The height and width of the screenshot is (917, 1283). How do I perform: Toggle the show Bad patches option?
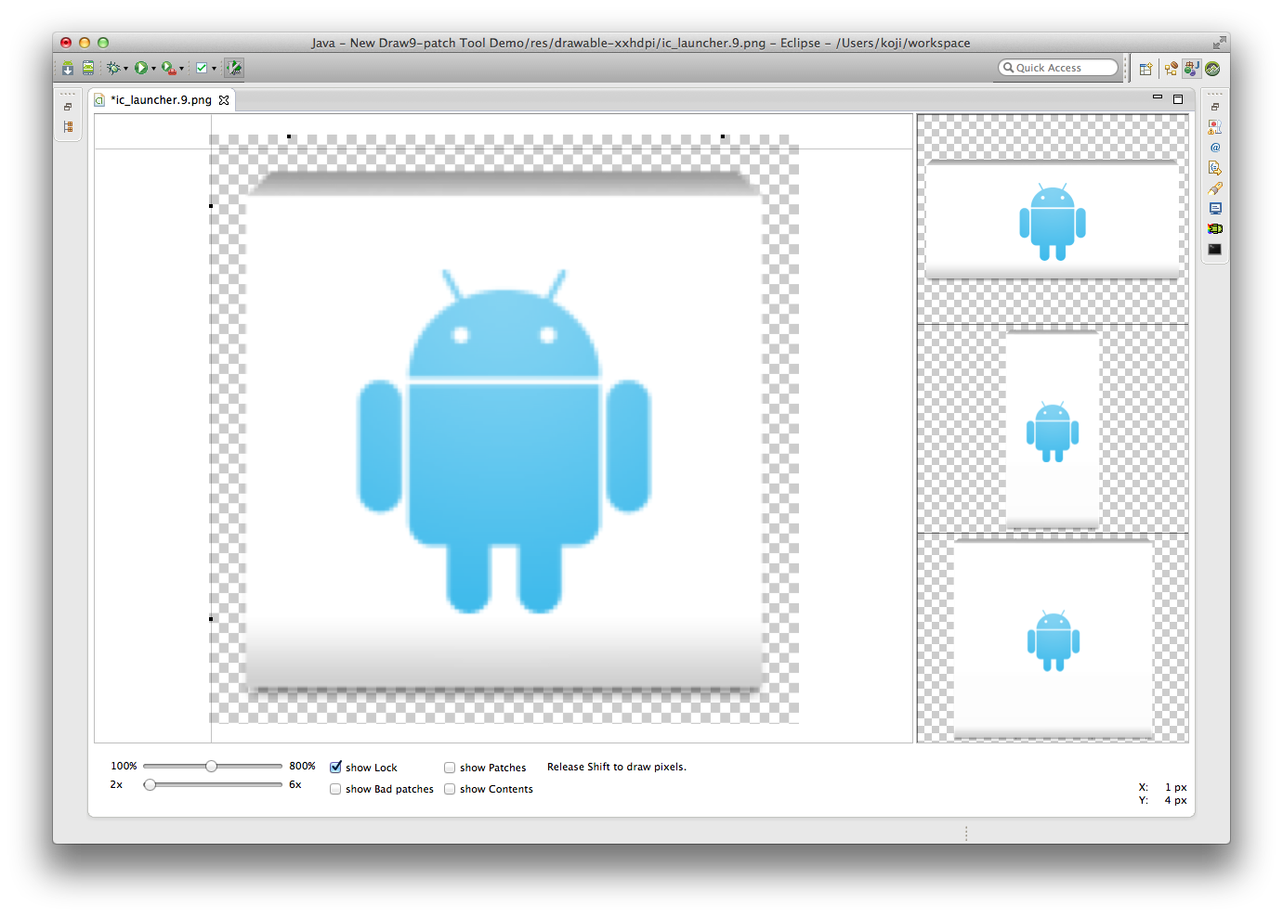click(335, 789)
